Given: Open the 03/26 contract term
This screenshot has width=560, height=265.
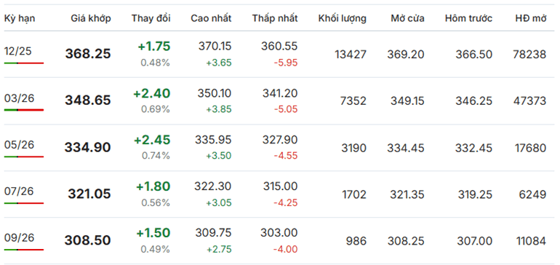Looking at the screenshot, I should point(20,98).
